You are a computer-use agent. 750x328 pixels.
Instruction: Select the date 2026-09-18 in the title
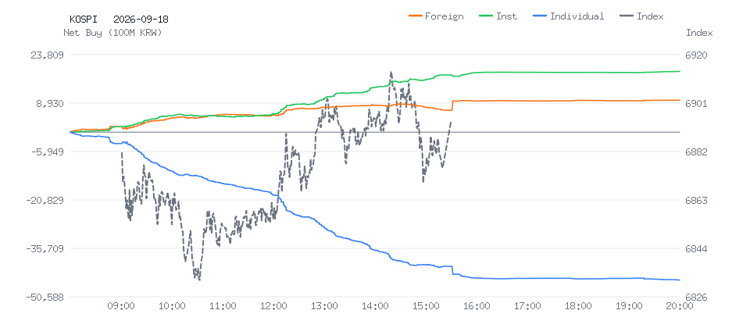pyautogui.click(x=141, y=20)
